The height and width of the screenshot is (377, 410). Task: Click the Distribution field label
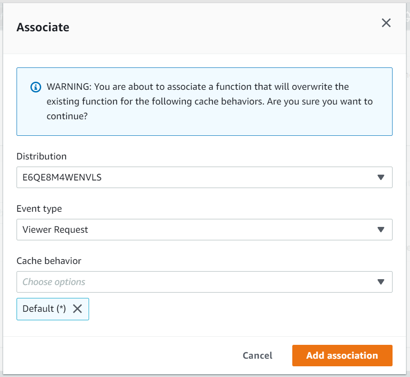point(42,156)
